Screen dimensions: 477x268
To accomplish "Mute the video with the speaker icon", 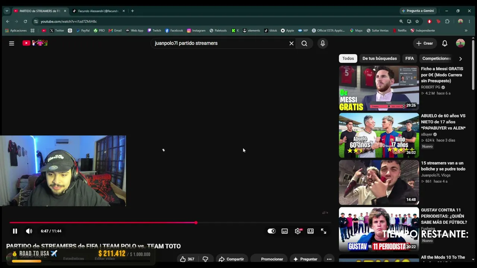I will coord(29,231).
